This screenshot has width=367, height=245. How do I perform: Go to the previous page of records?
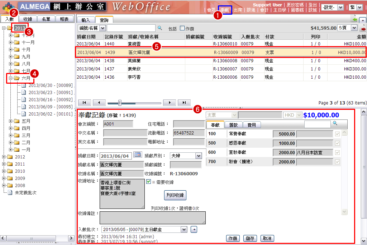pos(99,103)
